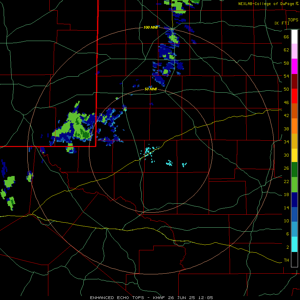Select the '54' scale label
This screenshot has height=300, width=300.
click(286, 76)
